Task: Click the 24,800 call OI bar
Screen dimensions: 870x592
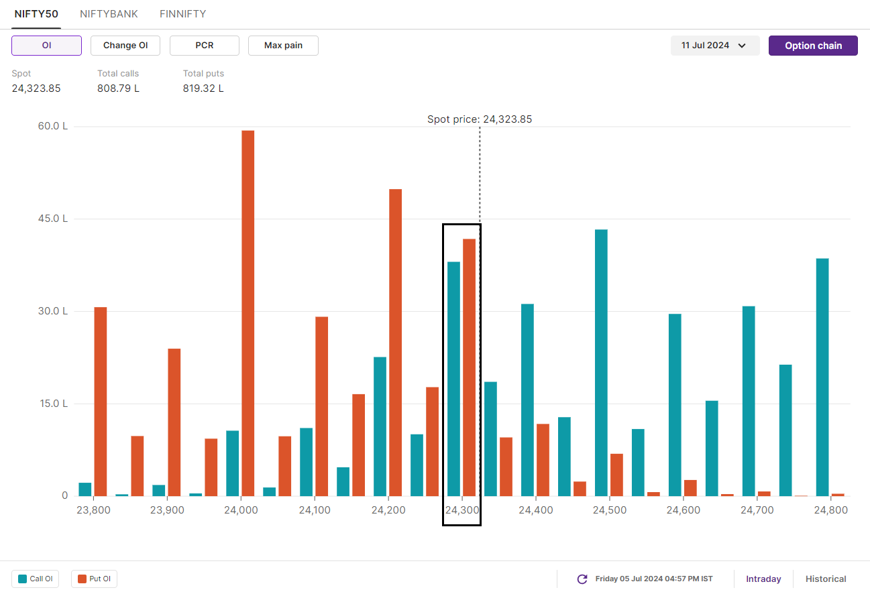Action: pos(822,377)
